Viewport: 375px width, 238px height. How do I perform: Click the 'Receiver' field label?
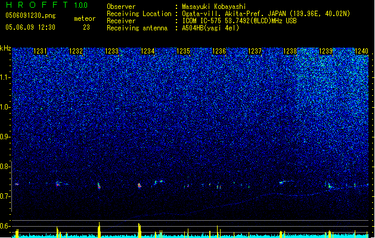[121, 21]
